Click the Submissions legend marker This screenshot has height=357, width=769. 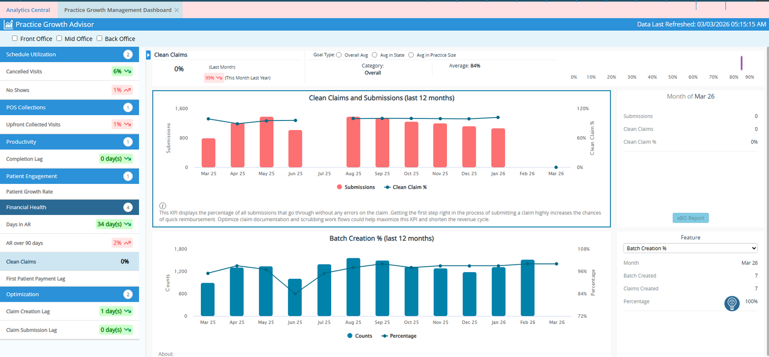pos(340,187)
